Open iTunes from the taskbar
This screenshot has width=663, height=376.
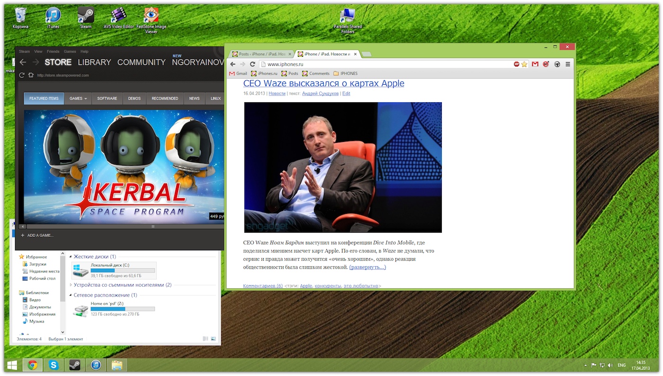tap(96, 365)
